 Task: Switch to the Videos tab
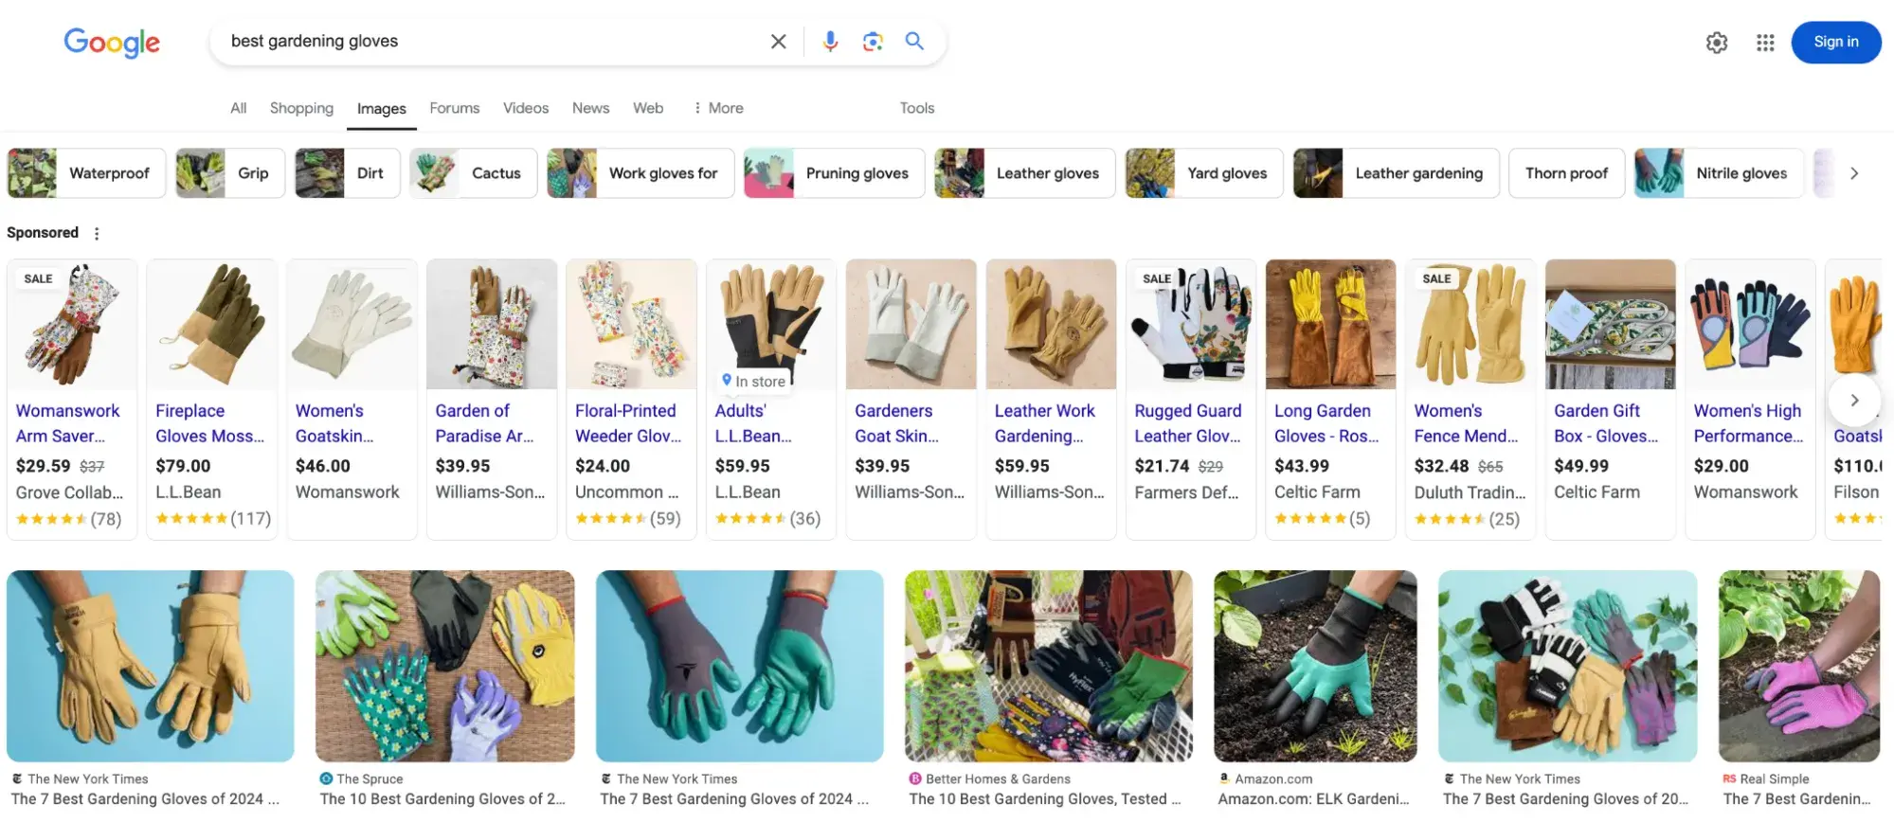[526, 108]
